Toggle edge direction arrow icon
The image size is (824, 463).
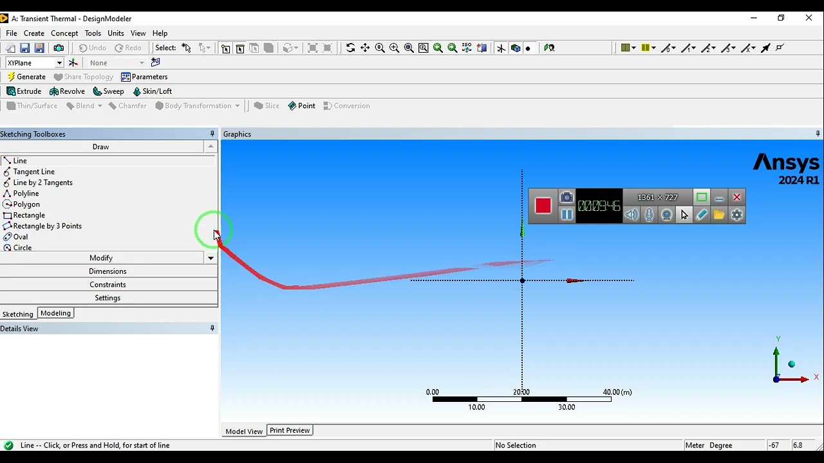(765, 48)
